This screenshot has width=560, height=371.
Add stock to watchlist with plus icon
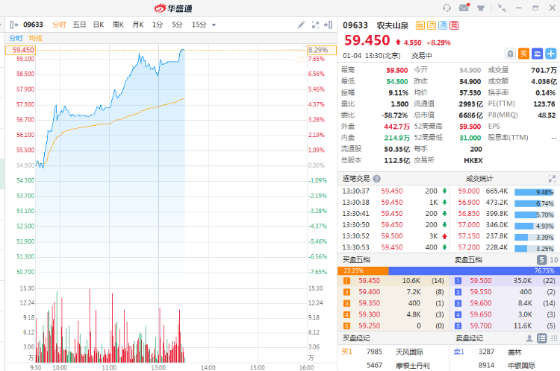click(x=551, y=54)
